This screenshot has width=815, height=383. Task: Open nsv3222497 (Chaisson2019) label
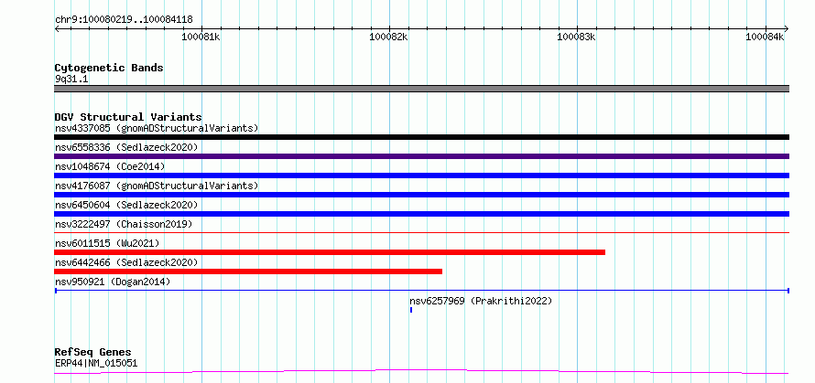(x=124, y=224)
